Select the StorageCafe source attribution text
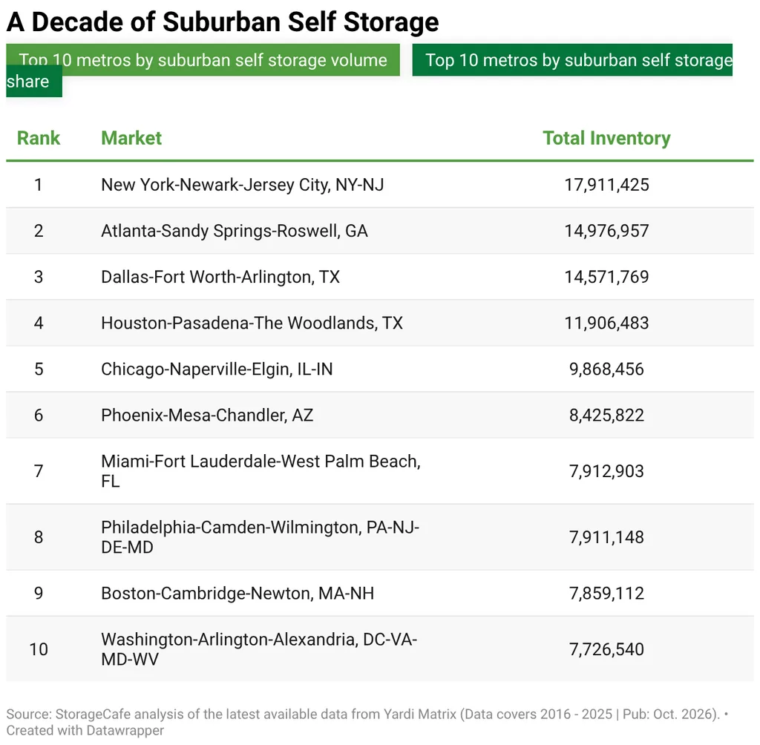760x745 pixels. point(363,714)
